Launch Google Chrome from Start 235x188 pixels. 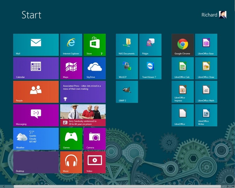[x=182, y=44]
